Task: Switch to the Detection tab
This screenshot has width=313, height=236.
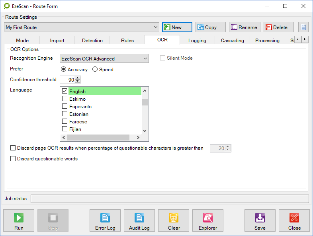Action: coord(92,40)
